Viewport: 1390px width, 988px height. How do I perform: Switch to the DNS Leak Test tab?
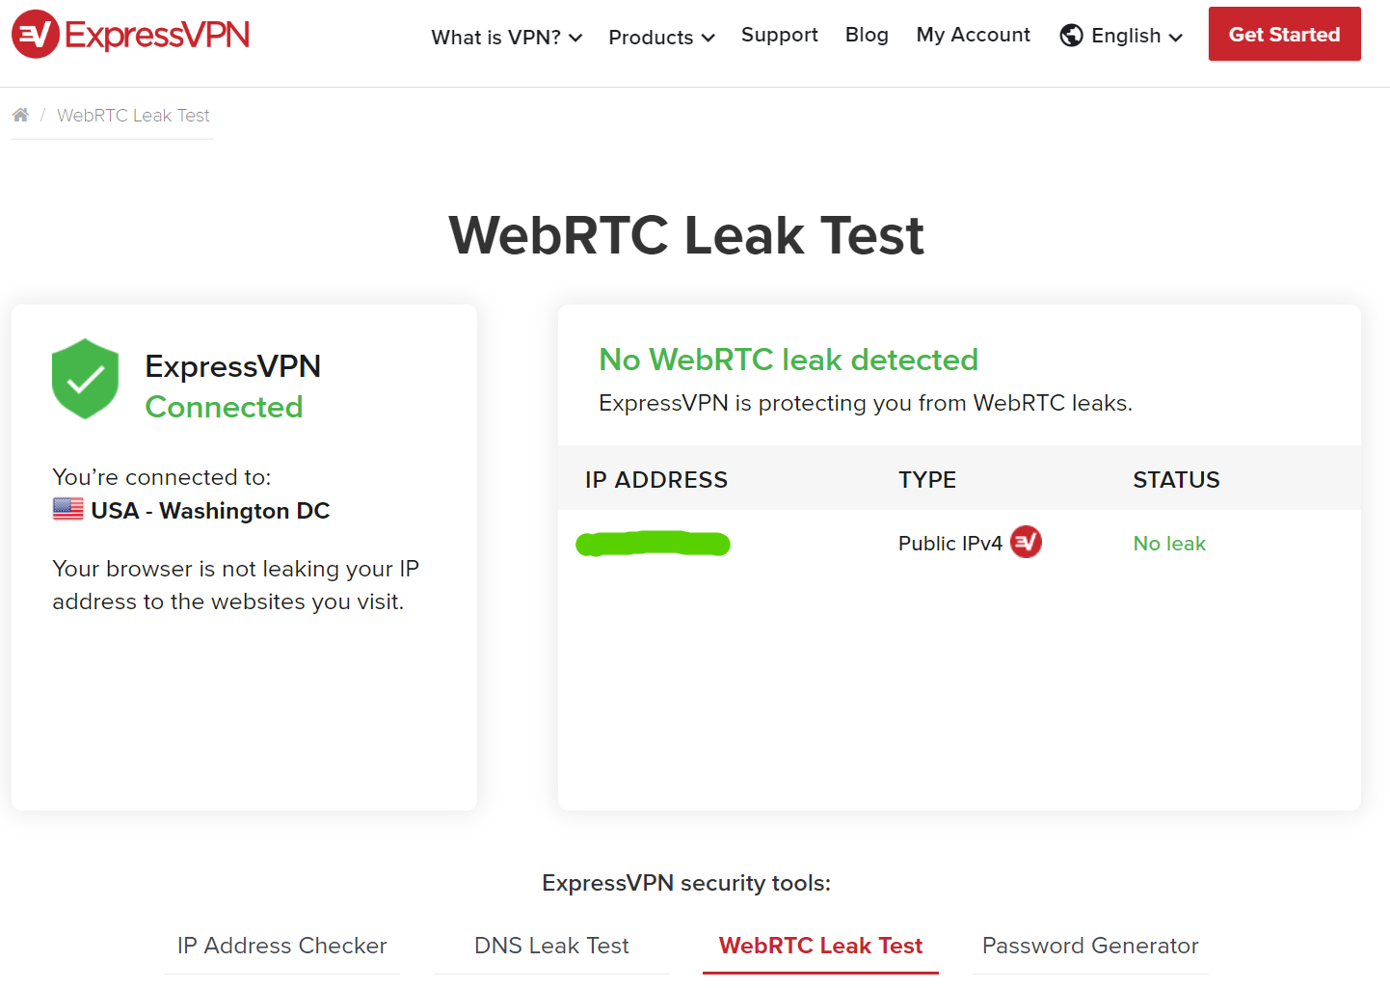point(551,946)
